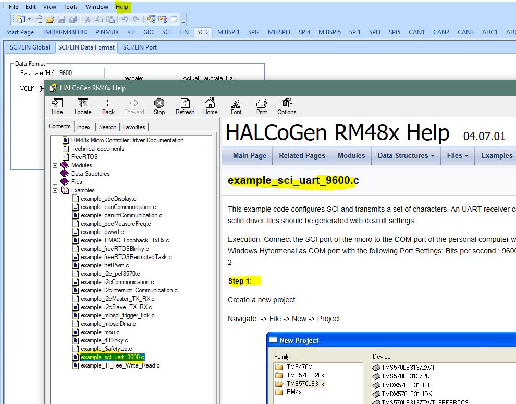Screen dimensions: 516x404
Task: Open the Tools menu
Action: 70,7
